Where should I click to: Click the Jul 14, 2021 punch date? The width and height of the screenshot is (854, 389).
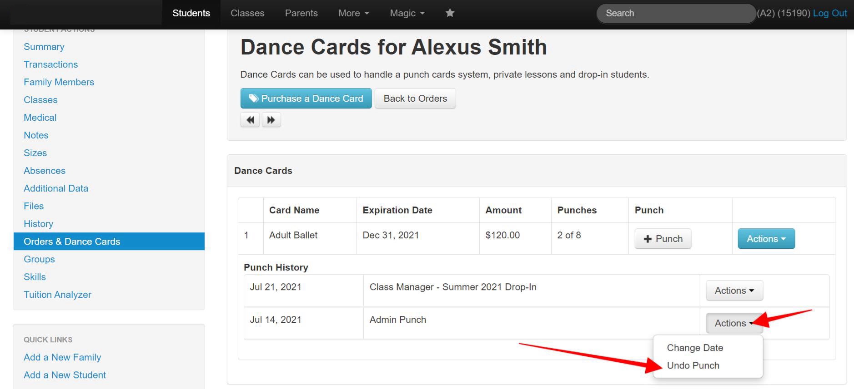[276, 320]
